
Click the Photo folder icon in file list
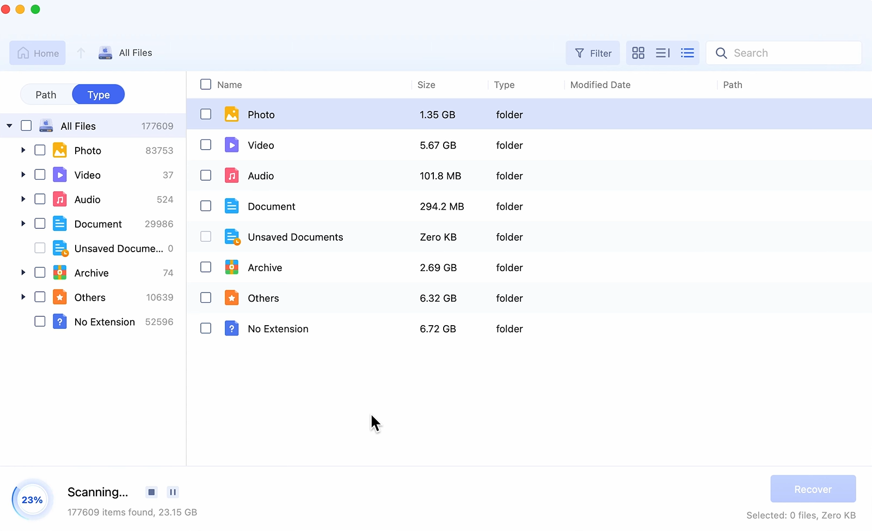(x=232, y=114)
